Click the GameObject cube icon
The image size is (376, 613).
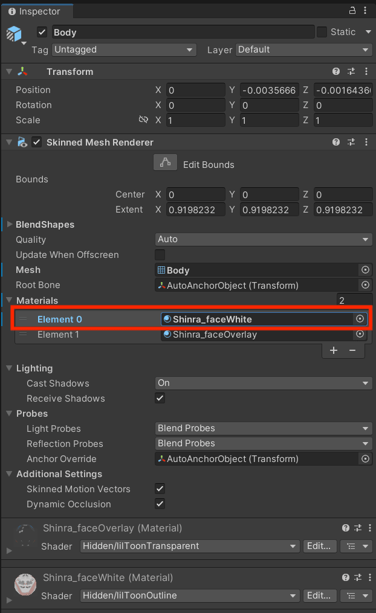(14, 34)
